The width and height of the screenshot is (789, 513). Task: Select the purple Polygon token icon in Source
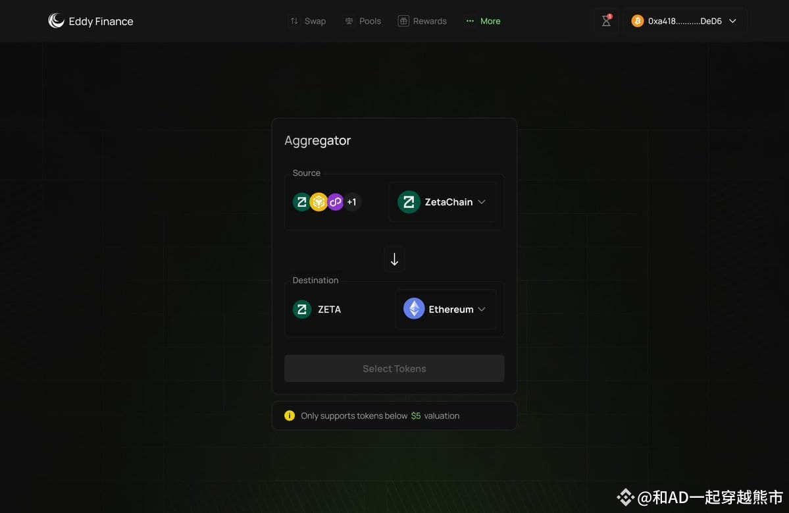335,202
